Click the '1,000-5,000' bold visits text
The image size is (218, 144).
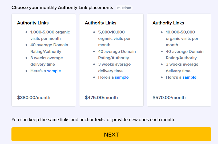coord(42,32)
